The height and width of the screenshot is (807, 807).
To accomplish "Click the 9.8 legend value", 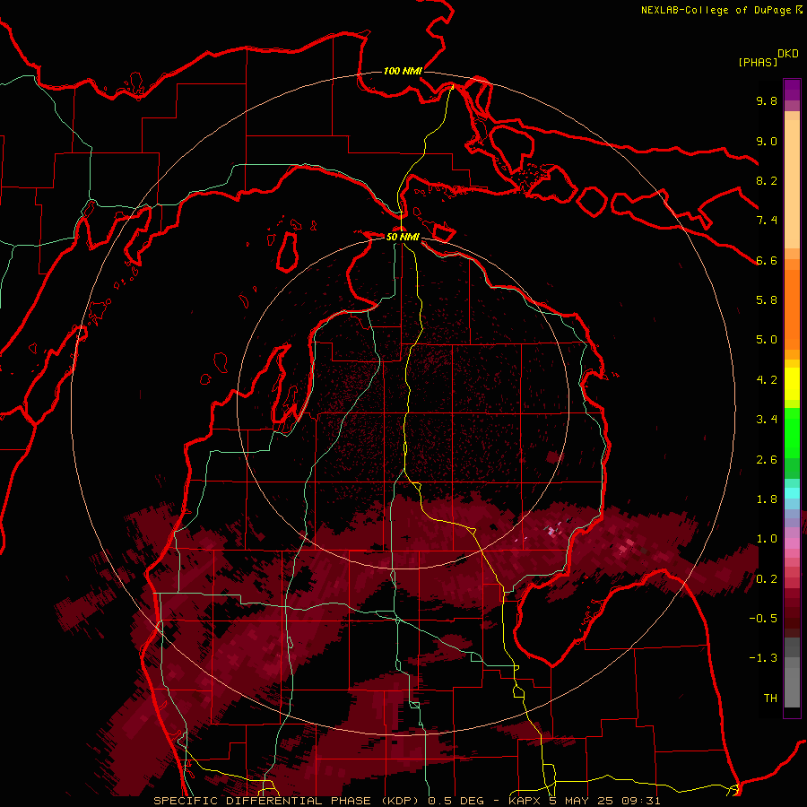I will pos(767,100).
